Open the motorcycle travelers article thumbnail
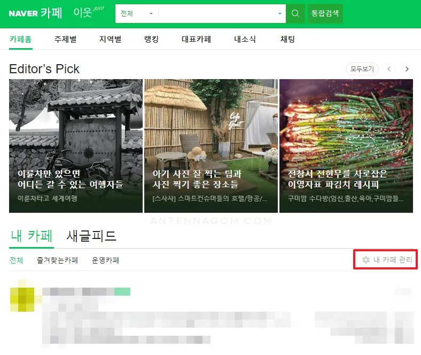Viewport: 421px width, 355px height. [76, 145]
